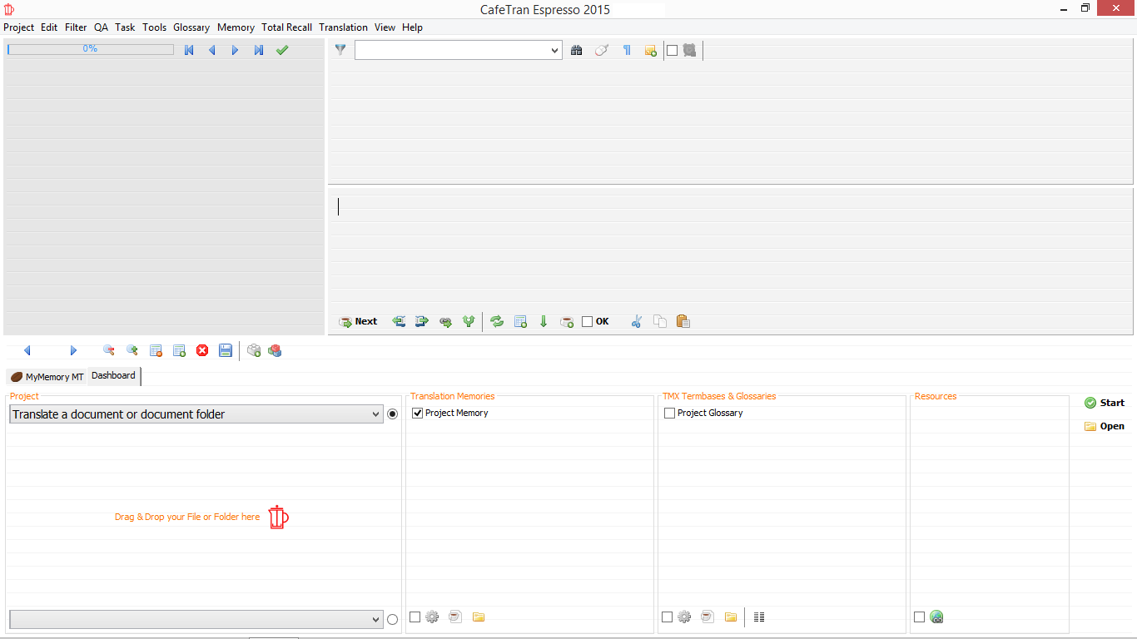Click the blue floppy disk save icon
1137x639 pixels.
[226, 351]
